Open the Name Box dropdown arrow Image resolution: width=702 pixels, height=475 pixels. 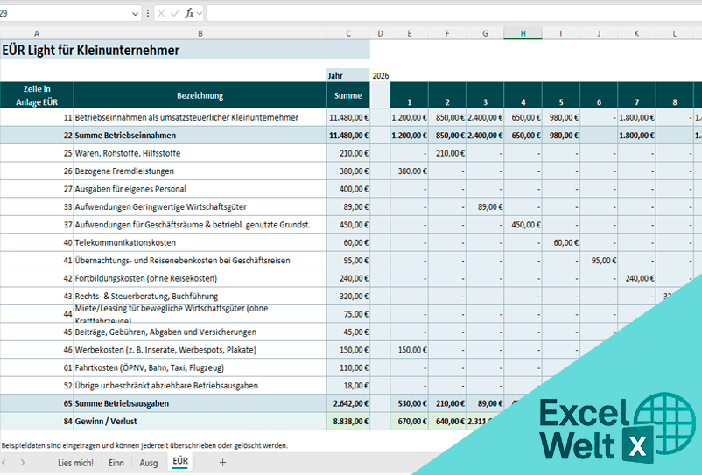click(x=135, y=14)
